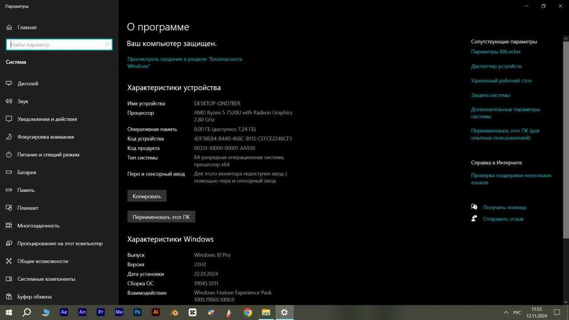The height and width of the screenshot is (320, 569).
Task: Click the device ID starting 42F3BEB4
Action: (x=243, y=139)
